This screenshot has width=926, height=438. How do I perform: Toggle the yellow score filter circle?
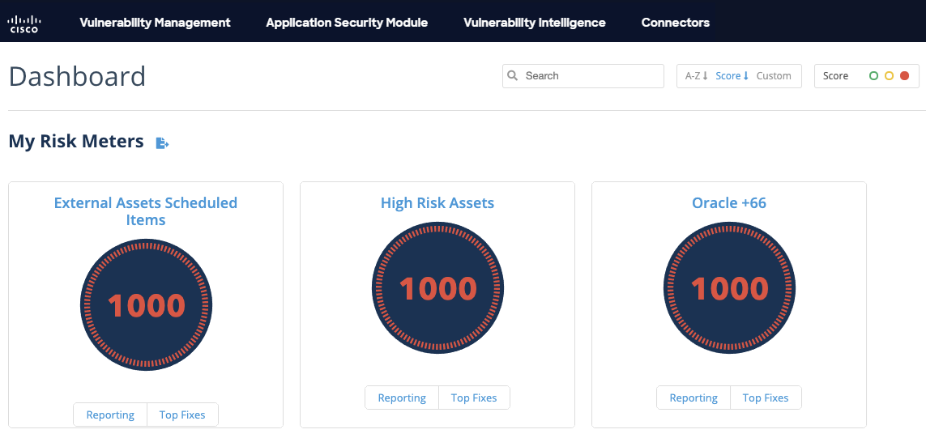pyautogui.click(x=889, y=76)
